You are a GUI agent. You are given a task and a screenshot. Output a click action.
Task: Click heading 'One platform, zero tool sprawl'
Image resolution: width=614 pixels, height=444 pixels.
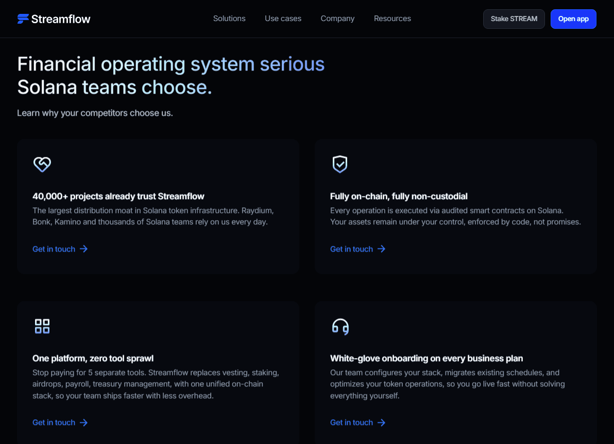(93, 358)
